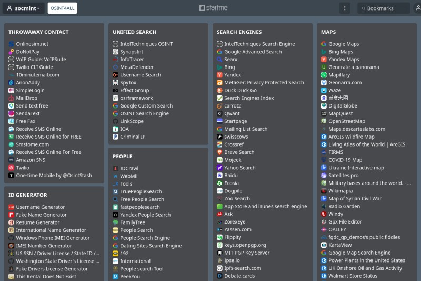The height and width of the screenshot is (281, 421).
Task: Click the Wikimapia icon in Maps
Action: [x=324, y=191]
